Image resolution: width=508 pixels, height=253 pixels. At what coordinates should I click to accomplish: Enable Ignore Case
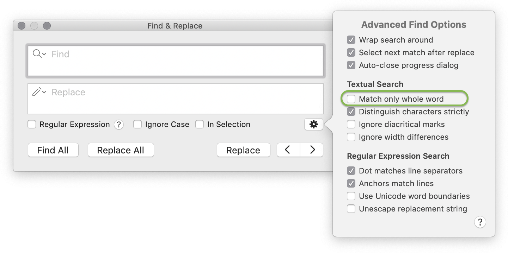click(137, 124)
